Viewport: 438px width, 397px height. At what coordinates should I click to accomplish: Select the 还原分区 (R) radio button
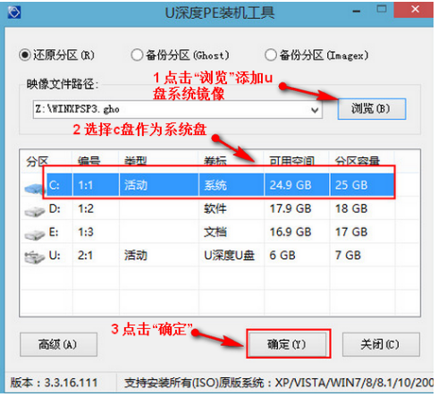pyautogui.click(x=25, y=55)
